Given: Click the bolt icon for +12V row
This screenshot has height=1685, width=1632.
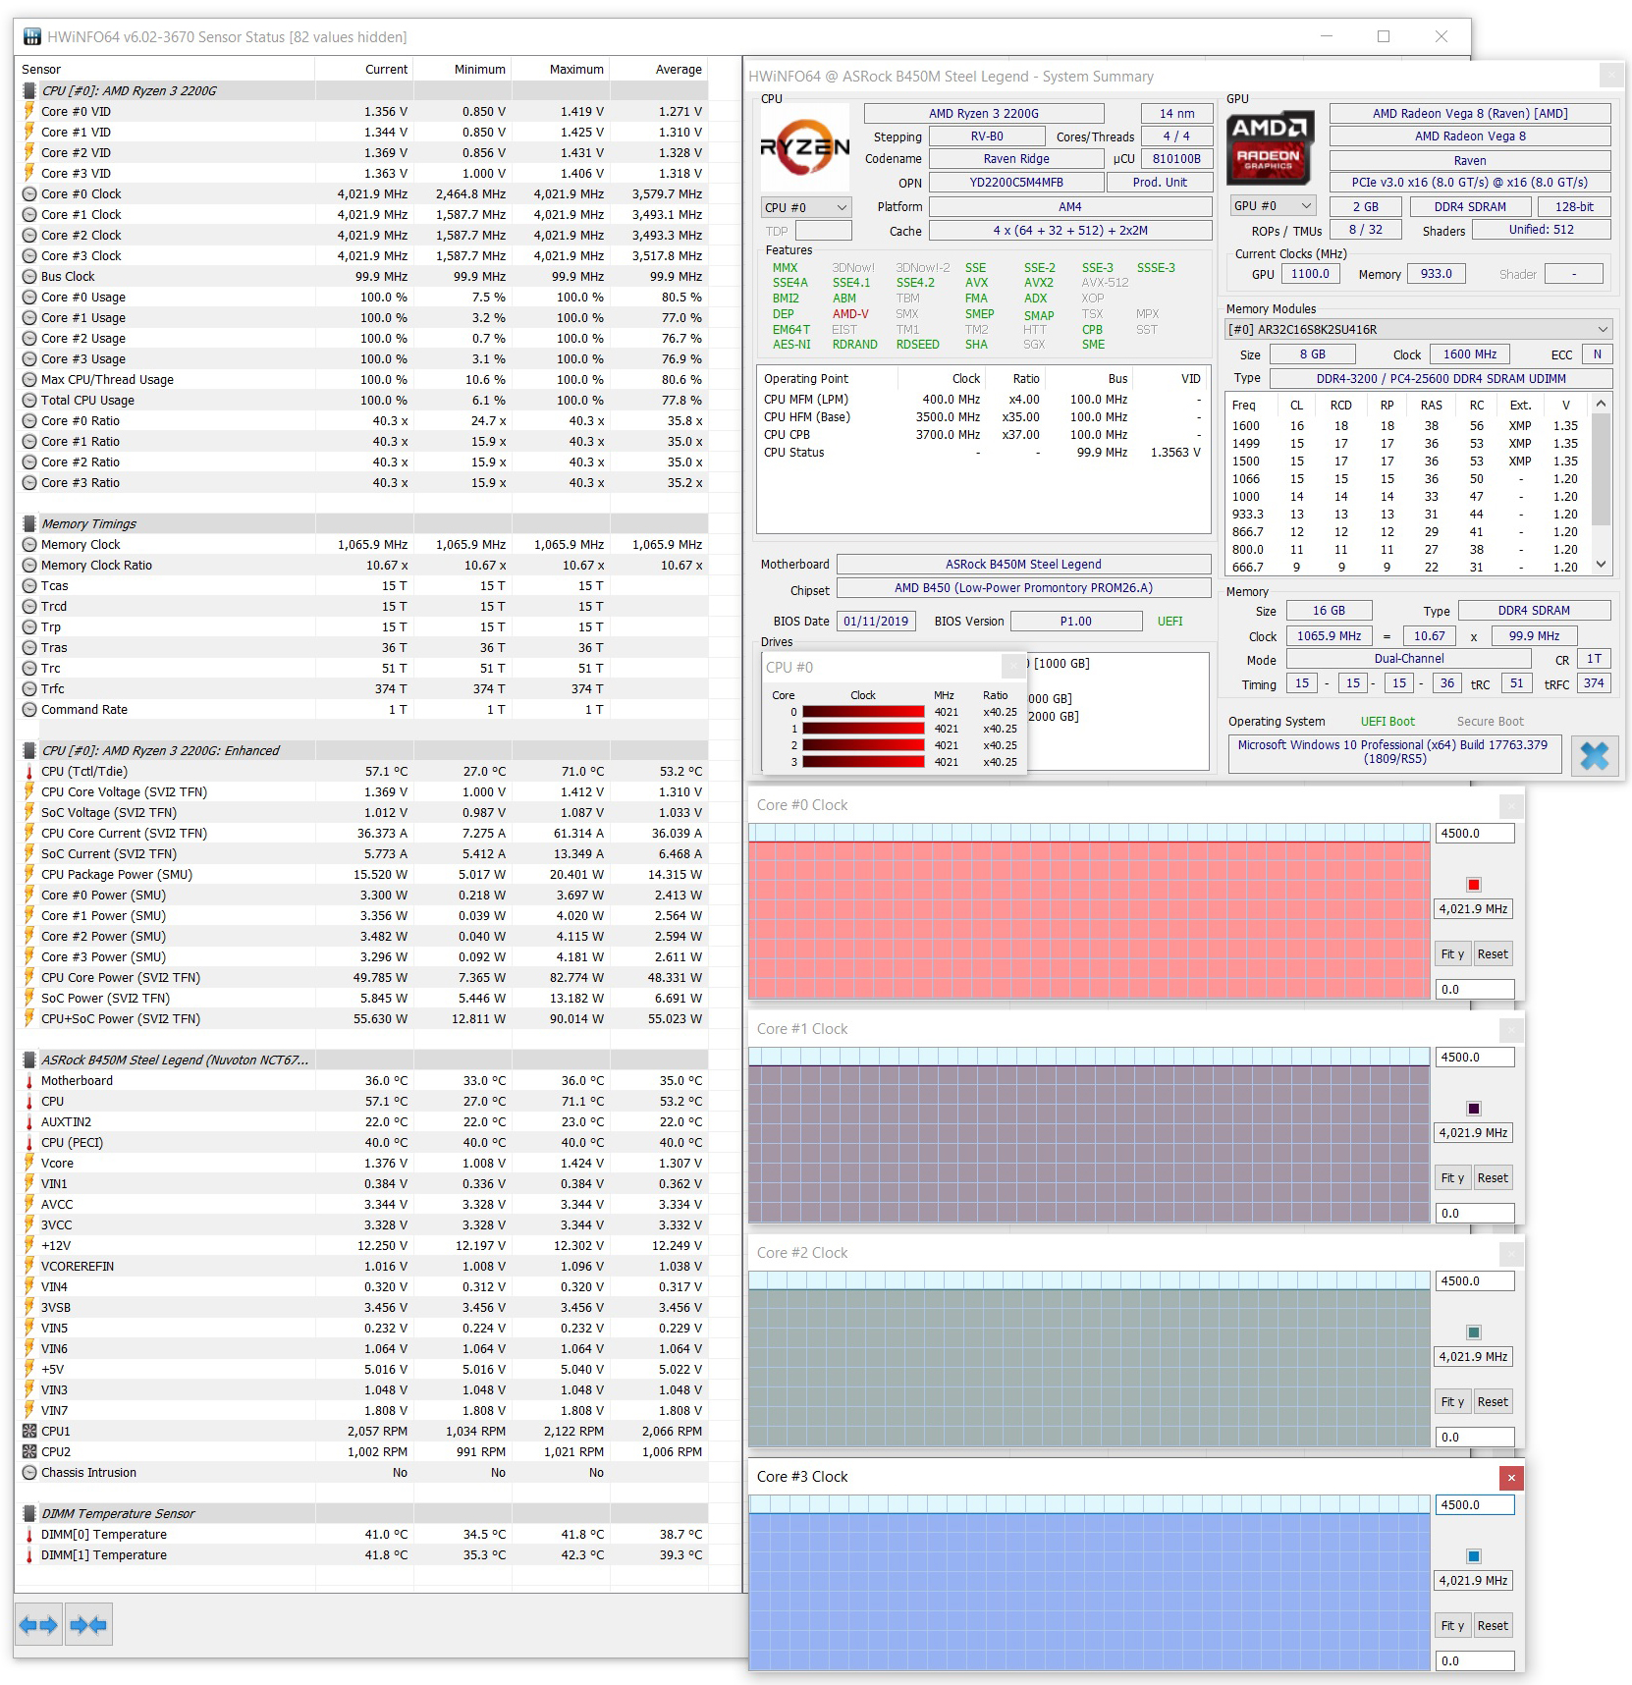Looking at the screenshot, I should coord(29,1245).
